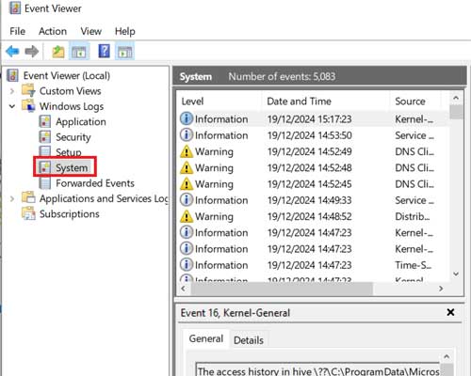471x376 pixels.
Task: Click the Subscriptions node icon
Action: pyautogui.click(x=28, y=213)
